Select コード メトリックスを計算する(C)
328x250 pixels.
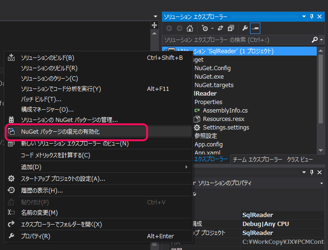[x=98, y=155]
